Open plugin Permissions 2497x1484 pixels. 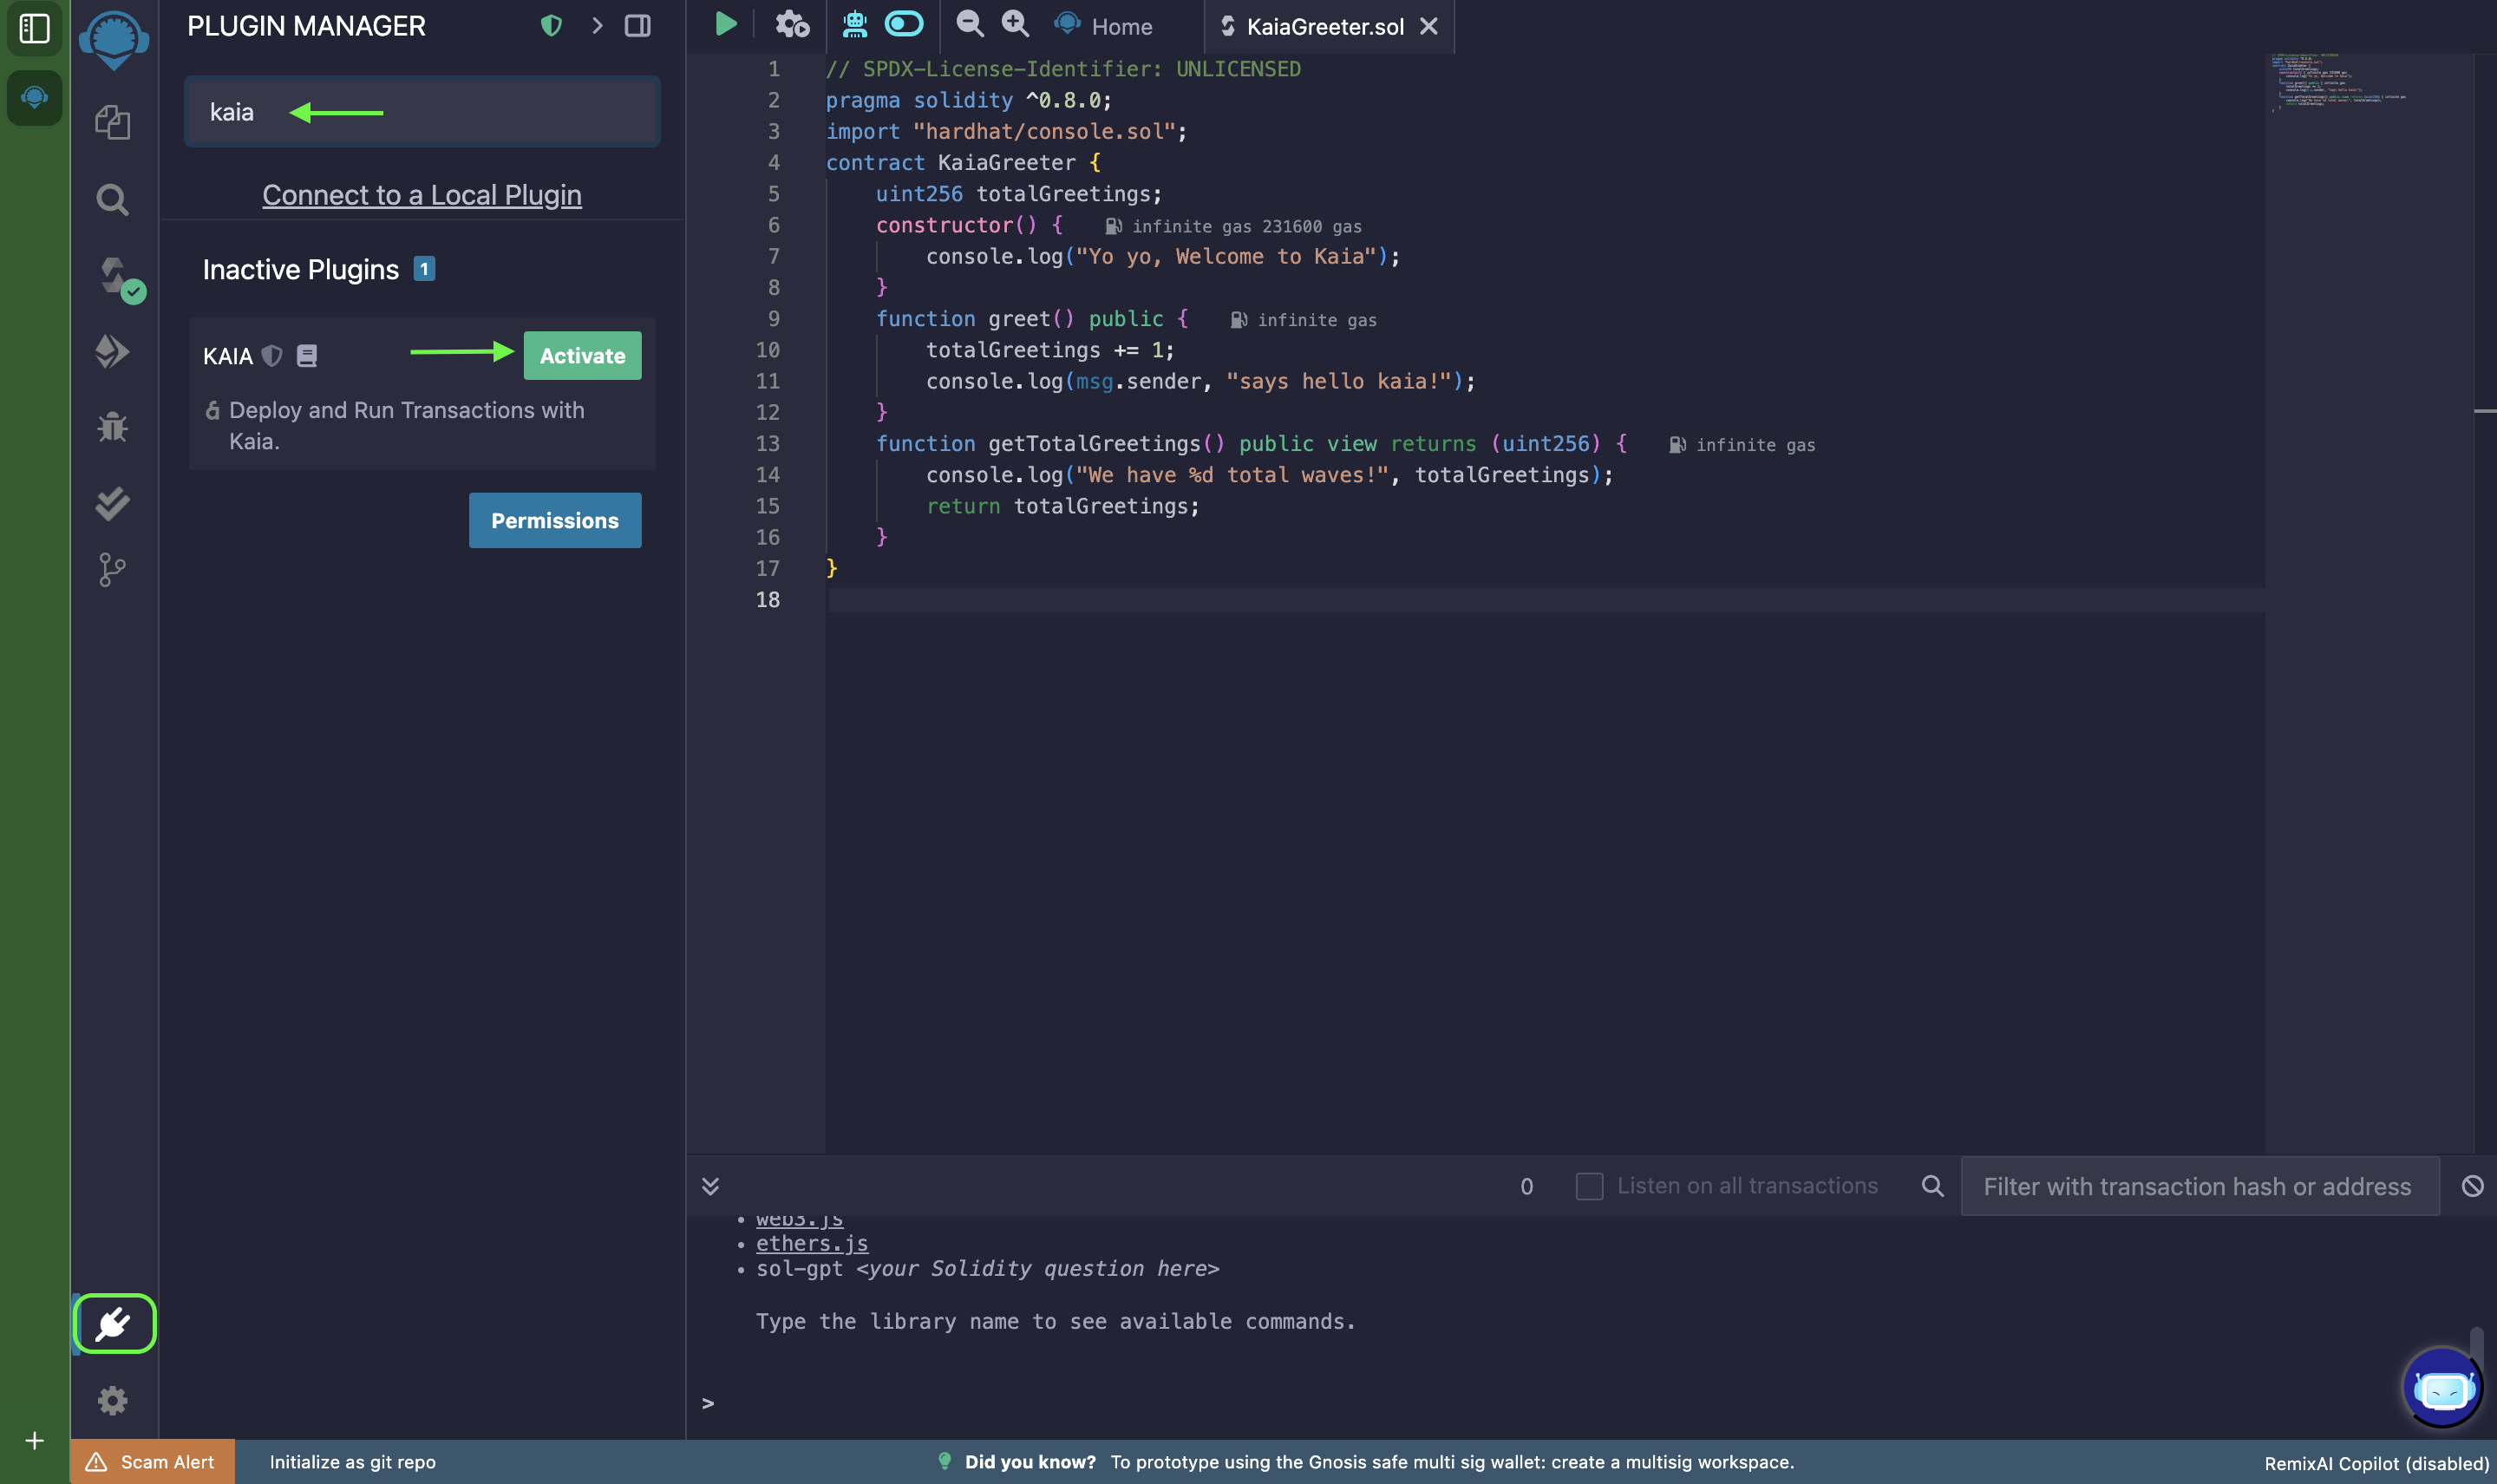click(555, 520)
